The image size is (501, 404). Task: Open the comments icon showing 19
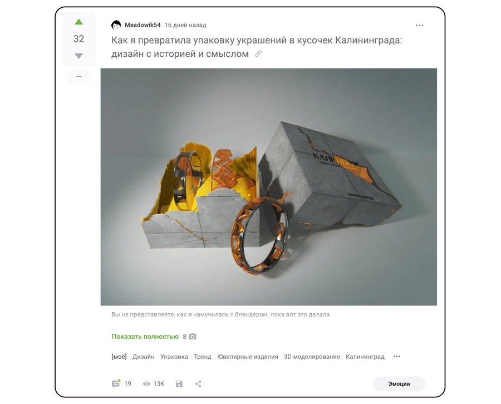point(115,383)
